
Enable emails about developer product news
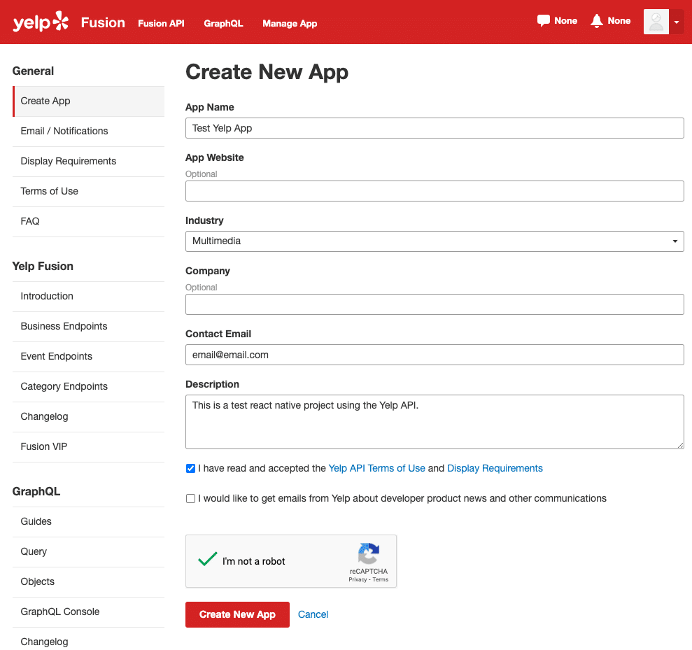pos(190,498)
